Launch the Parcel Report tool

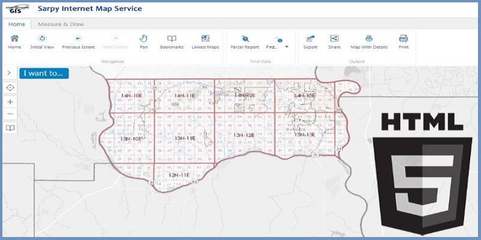pyautogui.click(x=245, y=38)
